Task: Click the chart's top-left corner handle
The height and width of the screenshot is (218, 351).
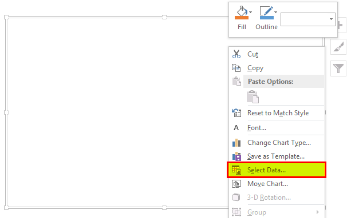Action: [6, 17]
